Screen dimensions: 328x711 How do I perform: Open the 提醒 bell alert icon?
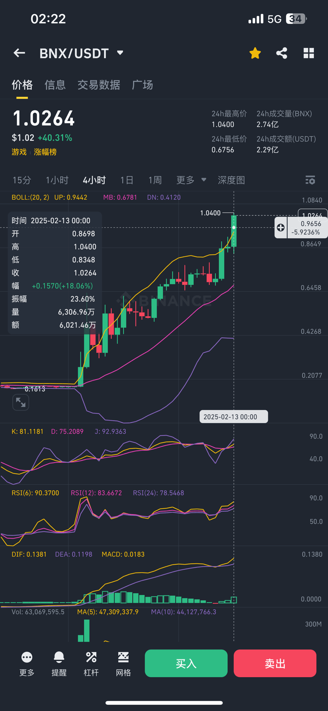click(59, 664)
